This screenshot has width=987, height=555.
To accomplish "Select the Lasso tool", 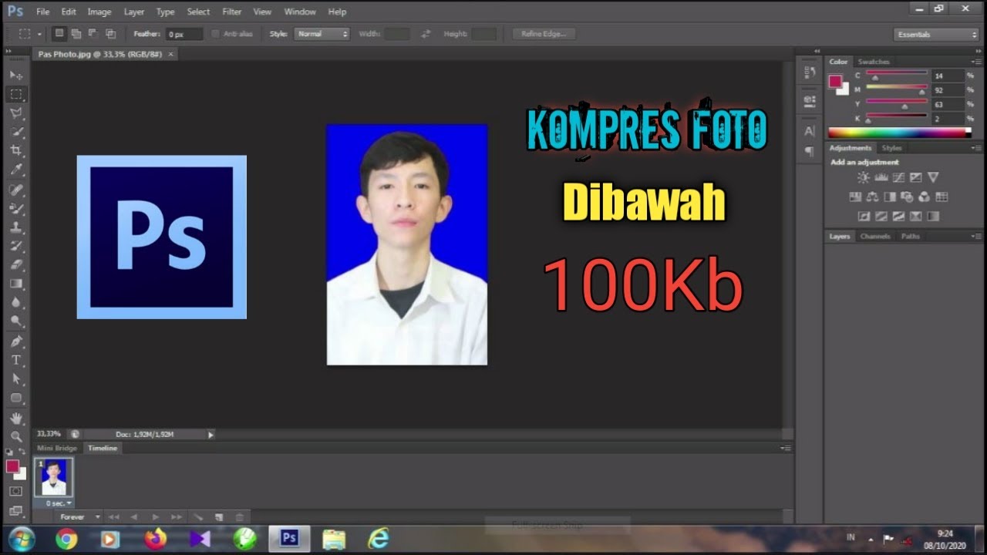I will pos(16,113).
